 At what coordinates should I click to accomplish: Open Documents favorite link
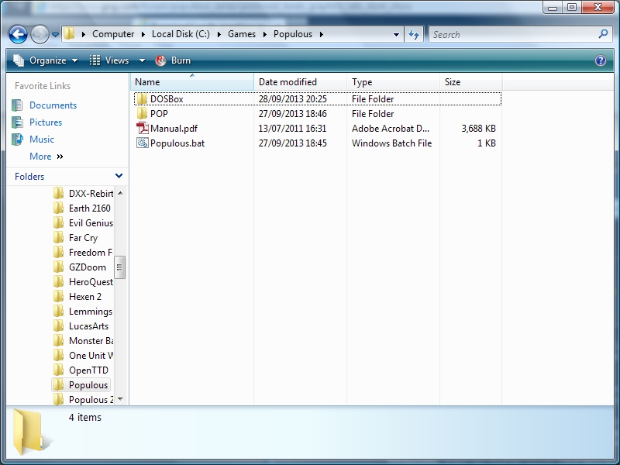[x=53, y=105]
